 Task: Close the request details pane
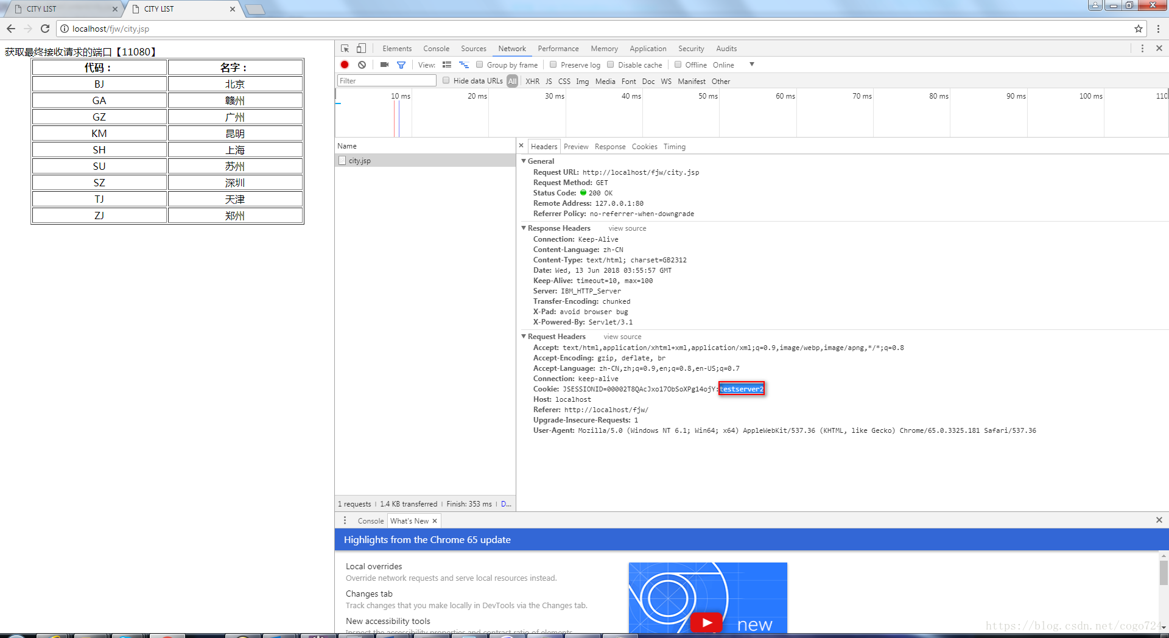tap(521, 145)
